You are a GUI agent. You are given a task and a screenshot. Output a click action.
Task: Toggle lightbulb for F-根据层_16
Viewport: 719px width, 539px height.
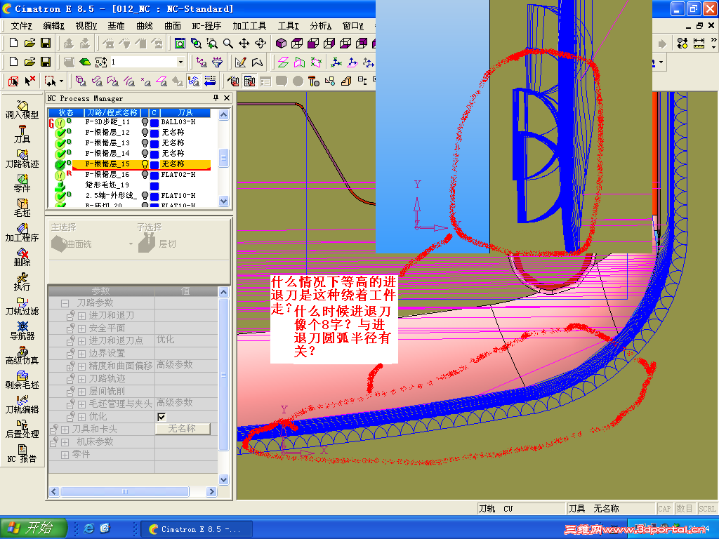(145, 175)
